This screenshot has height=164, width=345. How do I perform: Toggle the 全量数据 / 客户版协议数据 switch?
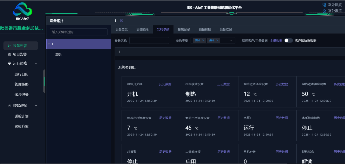[288, 40]
